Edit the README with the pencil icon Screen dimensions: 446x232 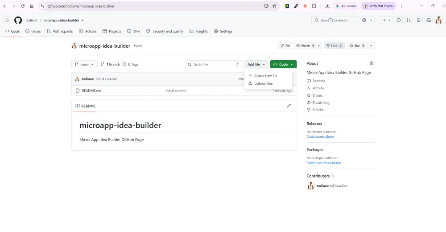coord(289,106)
